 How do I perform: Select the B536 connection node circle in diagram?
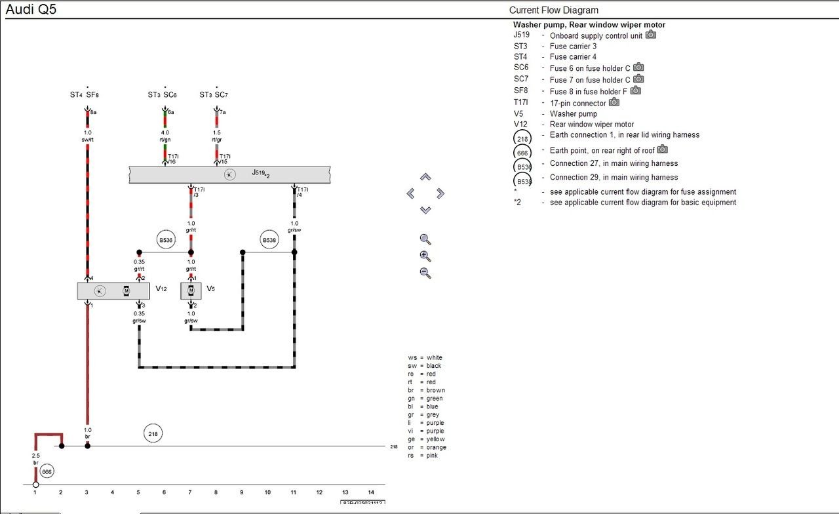tap(166, 240)
